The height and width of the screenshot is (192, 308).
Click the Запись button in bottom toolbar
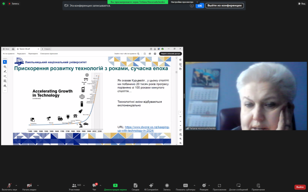click(x=167, y=187)
